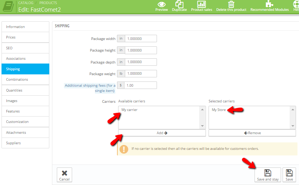Click the orange warning exclamation icon
This screenshot has width=299, height=185.
124,149
